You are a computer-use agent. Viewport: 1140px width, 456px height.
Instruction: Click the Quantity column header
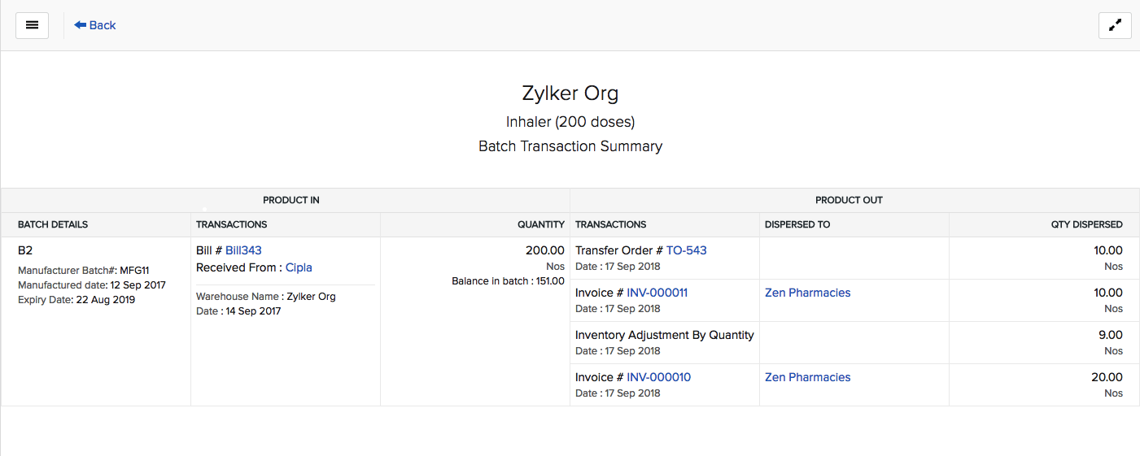(540, 224)
